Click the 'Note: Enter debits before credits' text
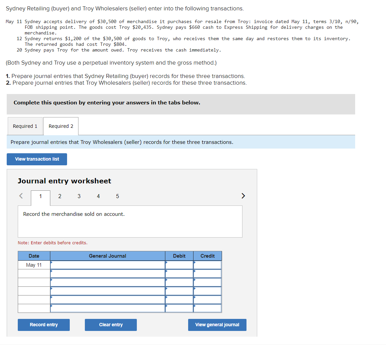This screenshot has width=386, height=346. tap(53, 243)
